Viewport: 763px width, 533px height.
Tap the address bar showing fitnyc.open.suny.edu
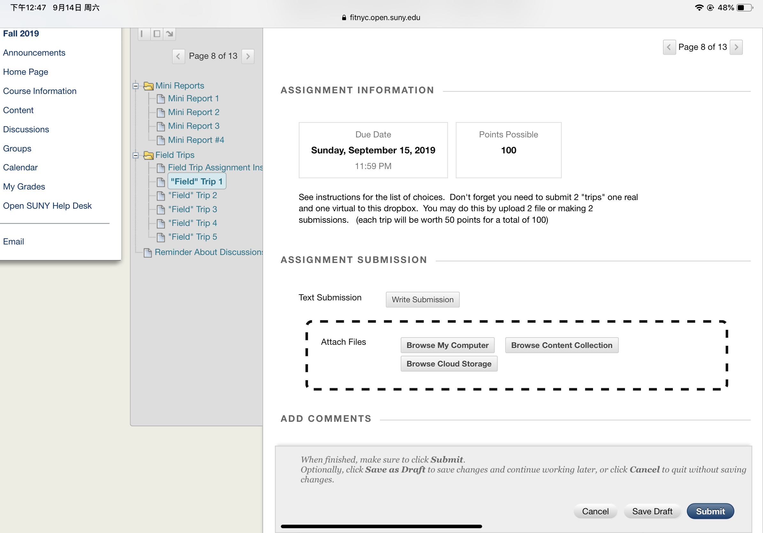[381, 18]
